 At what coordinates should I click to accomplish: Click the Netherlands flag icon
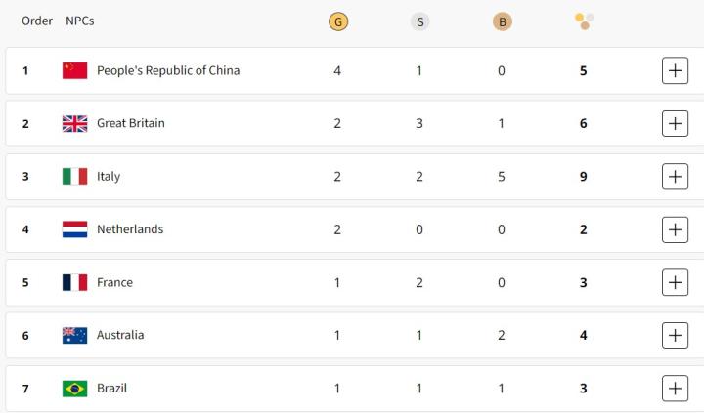(75, 229)
